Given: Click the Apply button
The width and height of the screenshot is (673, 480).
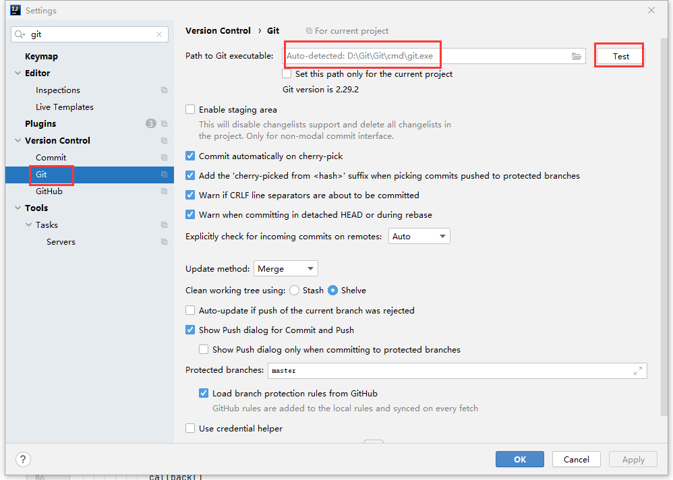Looking at the screenshot, I should click(633, 459).
